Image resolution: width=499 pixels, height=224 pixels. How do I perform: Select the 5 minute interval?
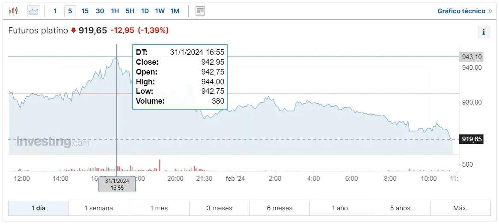click(70, 11)
